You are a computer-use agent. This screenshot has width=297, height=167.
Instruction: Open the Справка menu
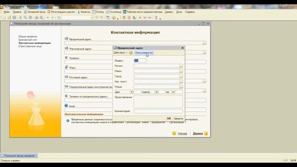190,12
